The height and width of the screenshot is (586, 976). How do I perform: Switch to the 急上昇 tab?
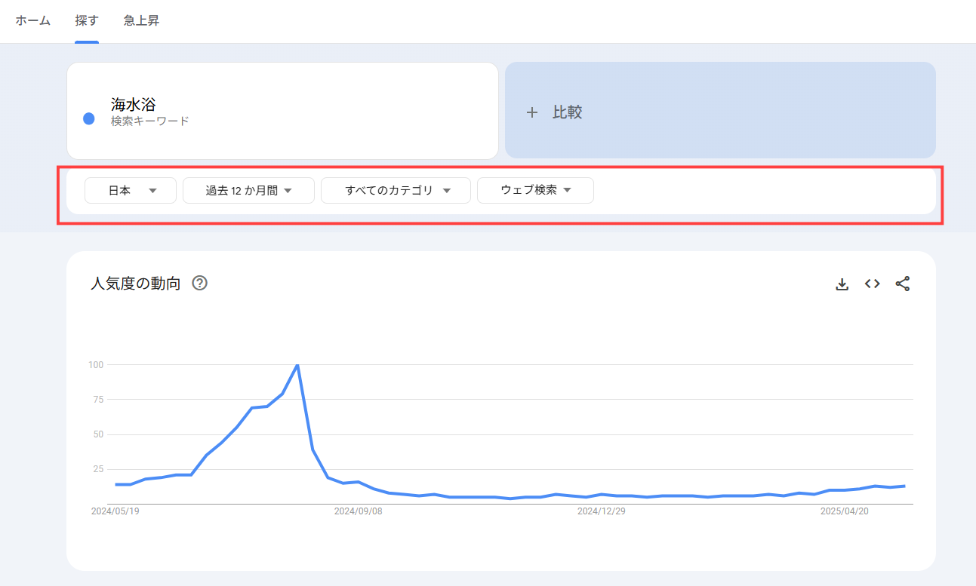click(x=142, y=21)
